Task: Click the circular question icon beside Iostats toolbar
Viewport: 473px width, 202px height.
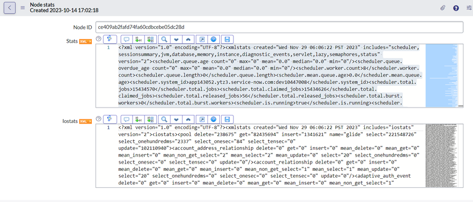Action: point(98,119)
